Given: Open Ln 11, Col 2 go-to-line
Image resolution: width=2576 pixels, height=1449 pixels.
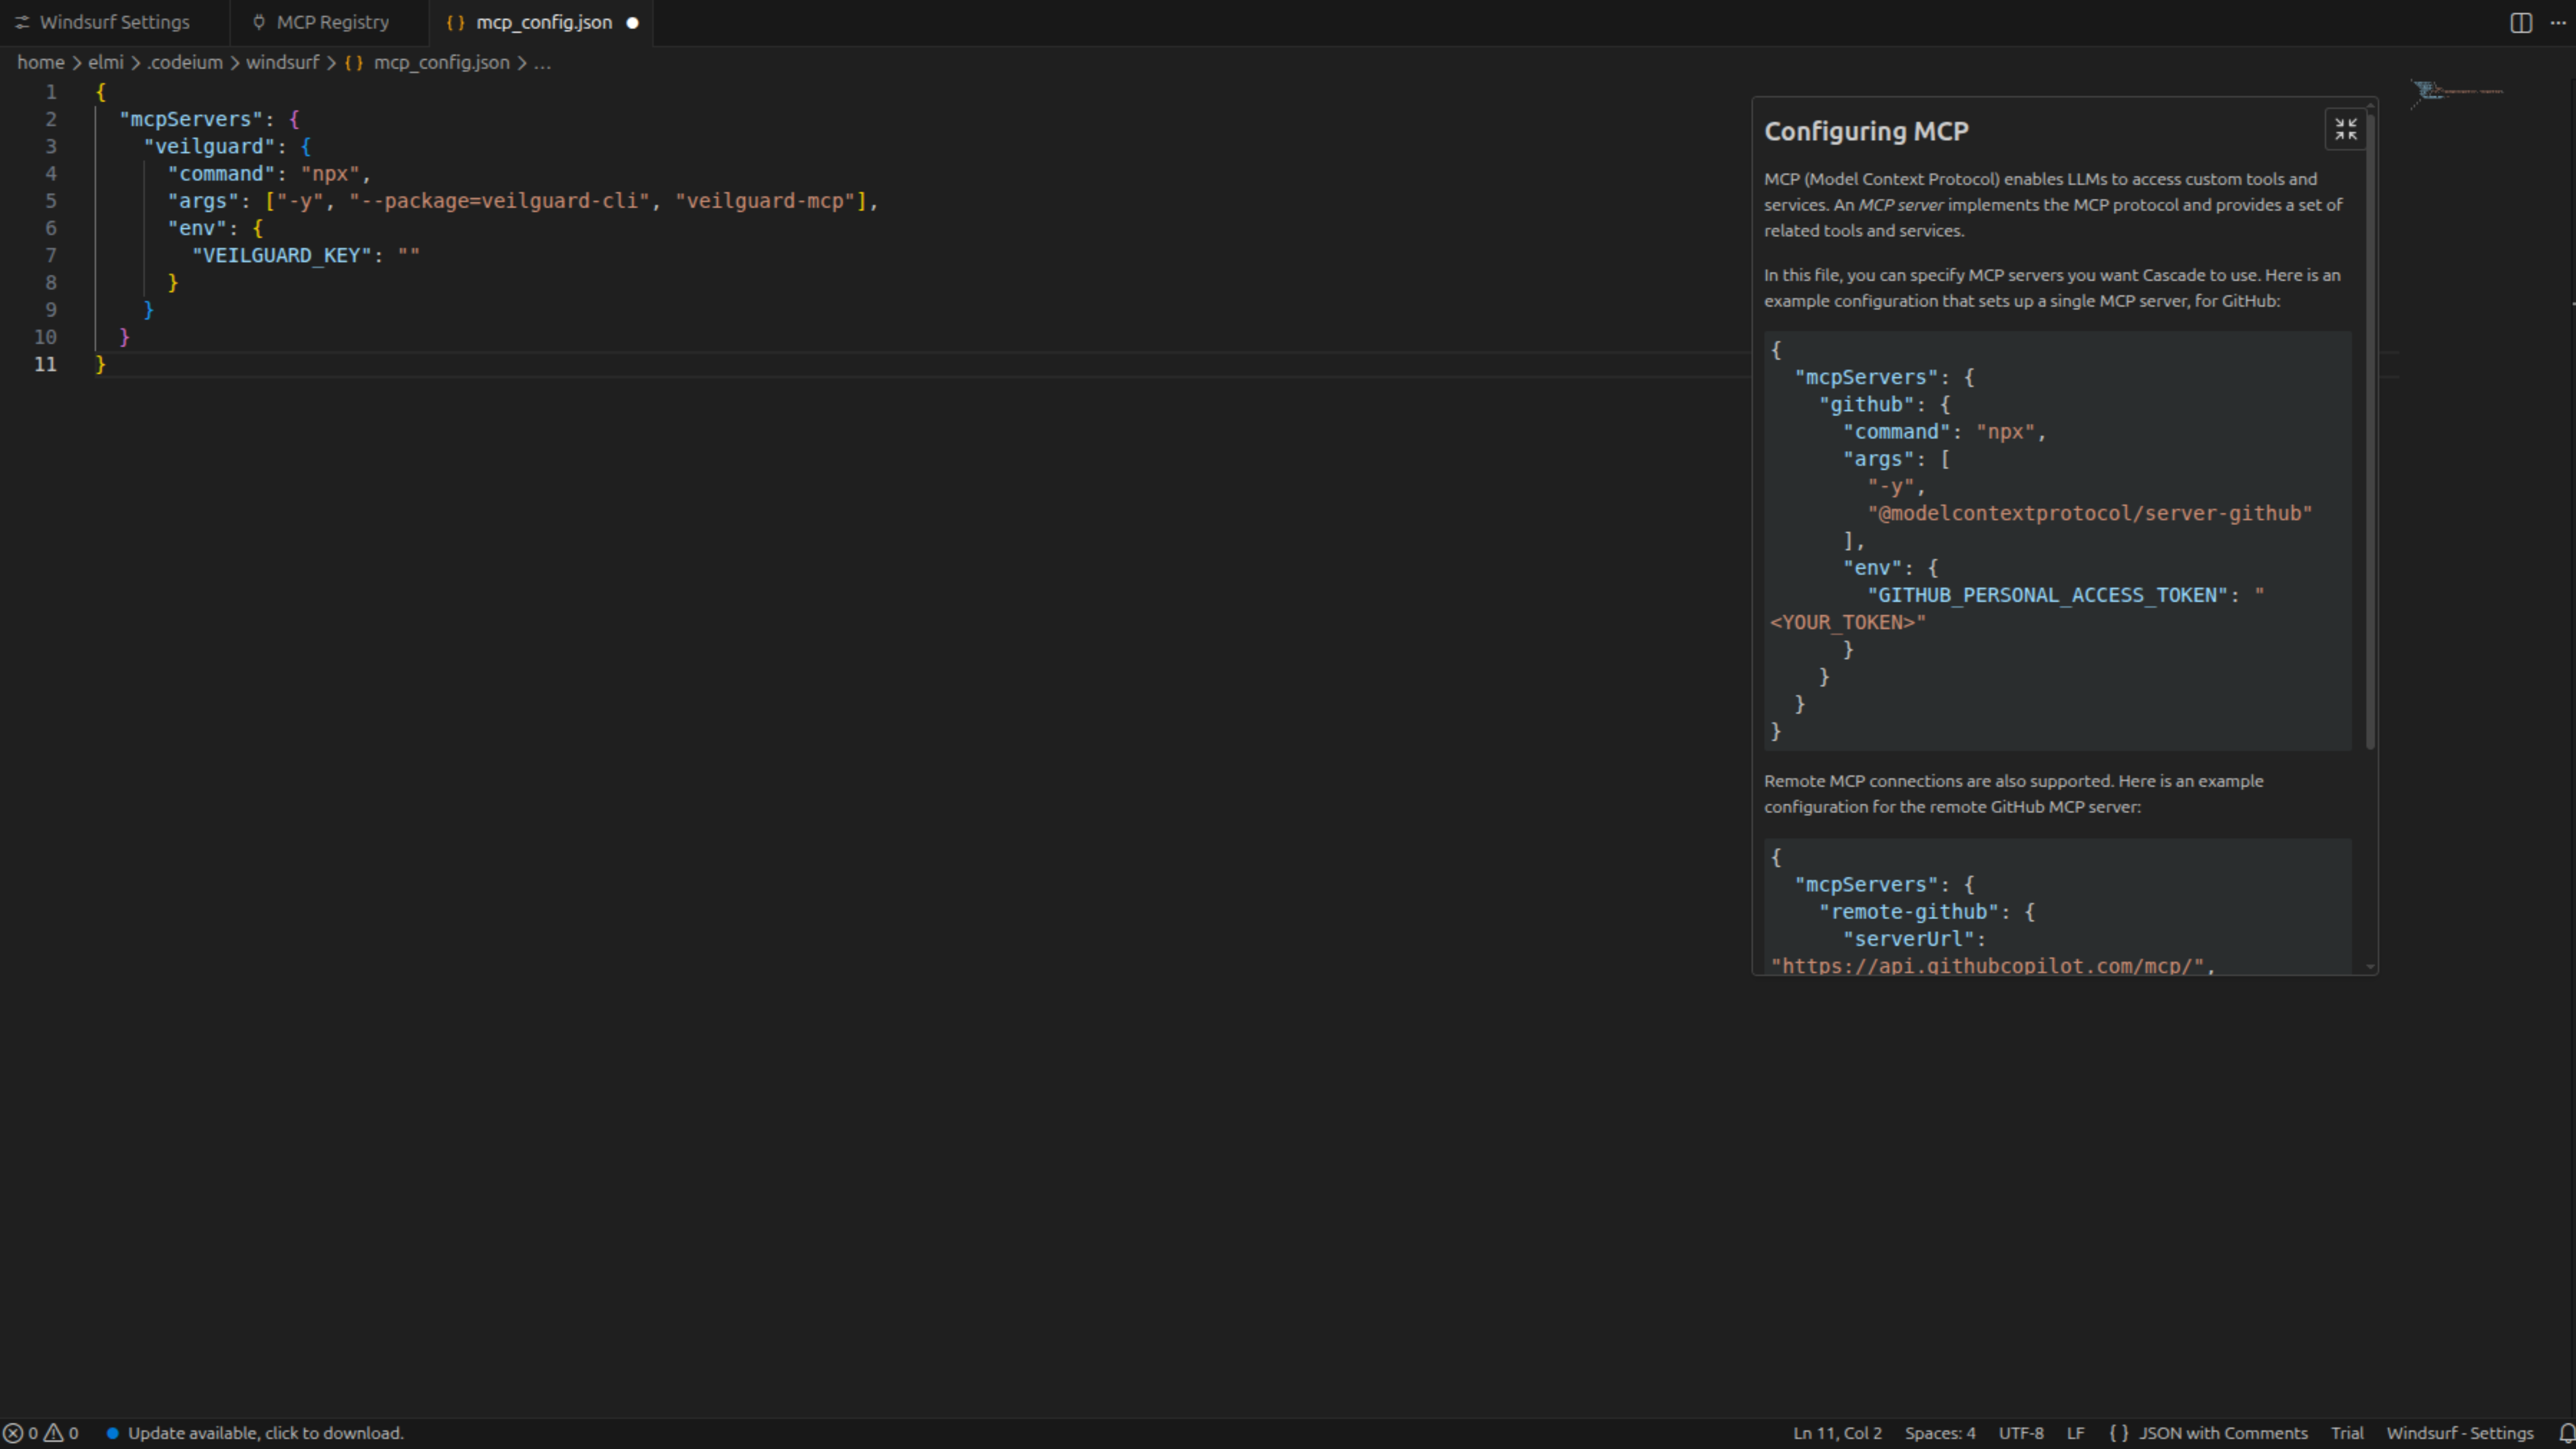Looking at the screenshot, I should pos(1837,1433).
